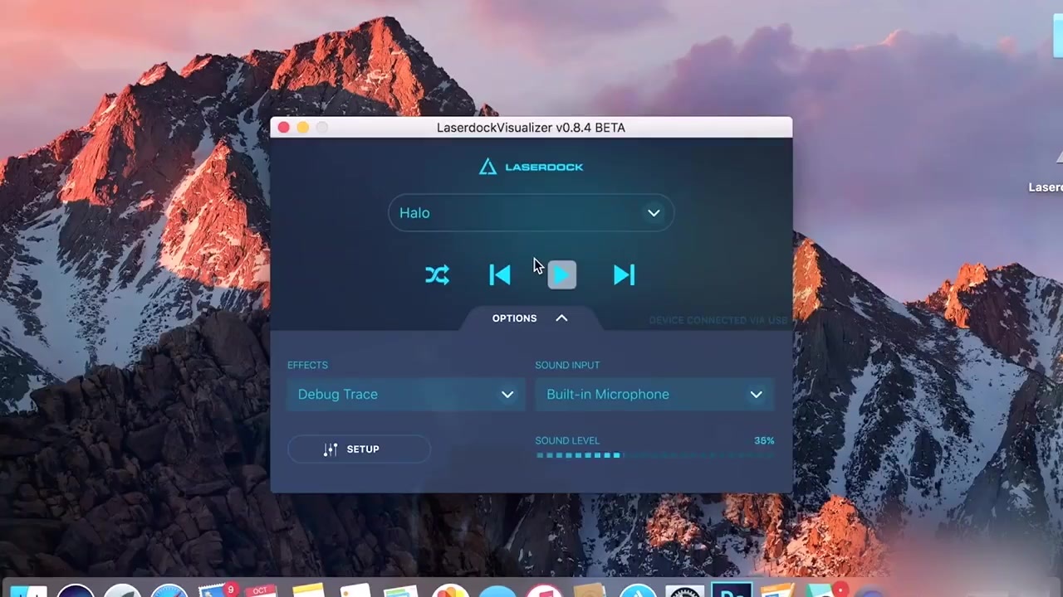
Task: Open the Debug Trace effects dropdown
Action: (x=406, y=395)
